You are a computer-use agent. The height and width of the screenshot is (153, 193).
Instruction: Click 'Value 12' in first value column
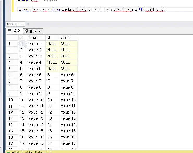point(36,112)
